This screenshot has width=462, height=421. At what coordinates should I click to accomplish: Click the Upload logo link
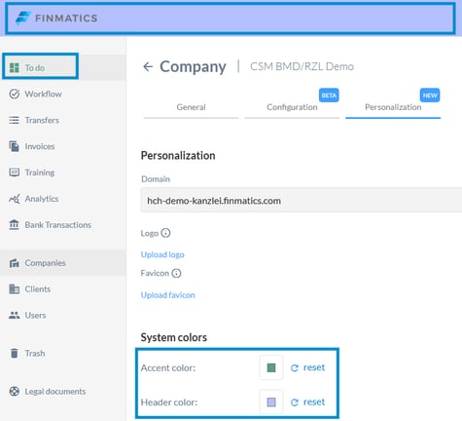162,254
